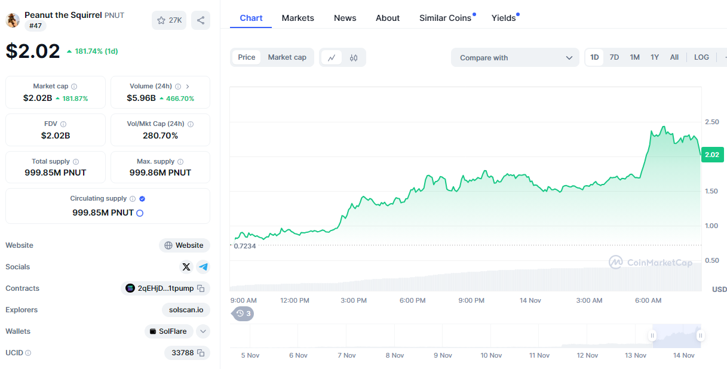The image size is (727, 369).
Task: Click the Vol/Mkt Cap (24h) info icon
Action: point(191,124)
